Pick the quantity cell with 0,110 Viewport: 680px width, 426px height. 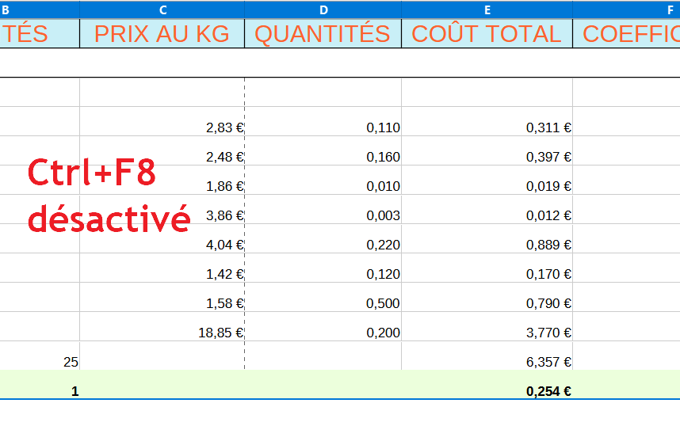coord(323,127)
